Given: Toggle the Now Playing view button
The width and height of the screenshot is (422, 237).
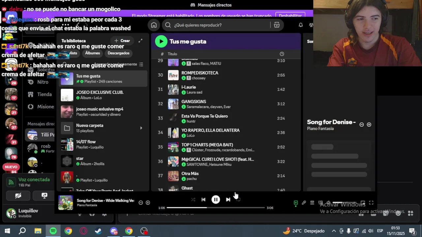Looking at the screenshot, I should click(x=296, y=203).
